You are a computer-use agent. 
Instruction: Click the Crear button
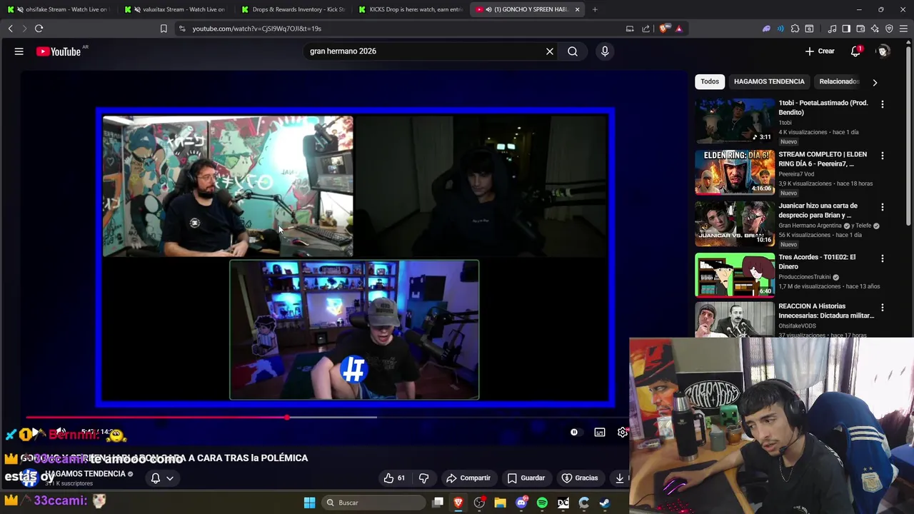(x=820, y=51)
